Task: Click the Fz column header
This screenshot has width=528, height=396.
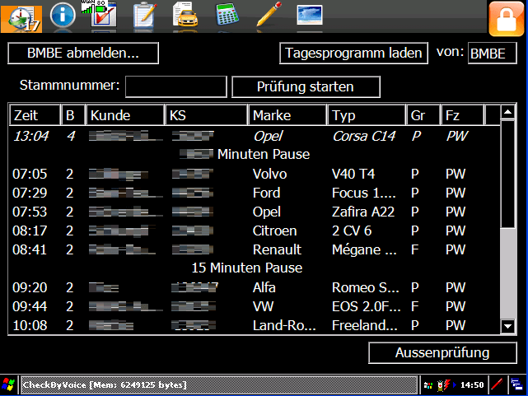Action: pos(463,115)
